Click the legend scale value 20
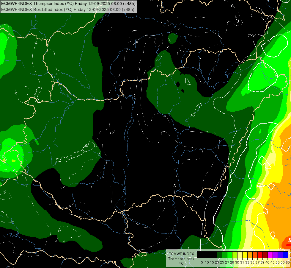 [217, 262]
